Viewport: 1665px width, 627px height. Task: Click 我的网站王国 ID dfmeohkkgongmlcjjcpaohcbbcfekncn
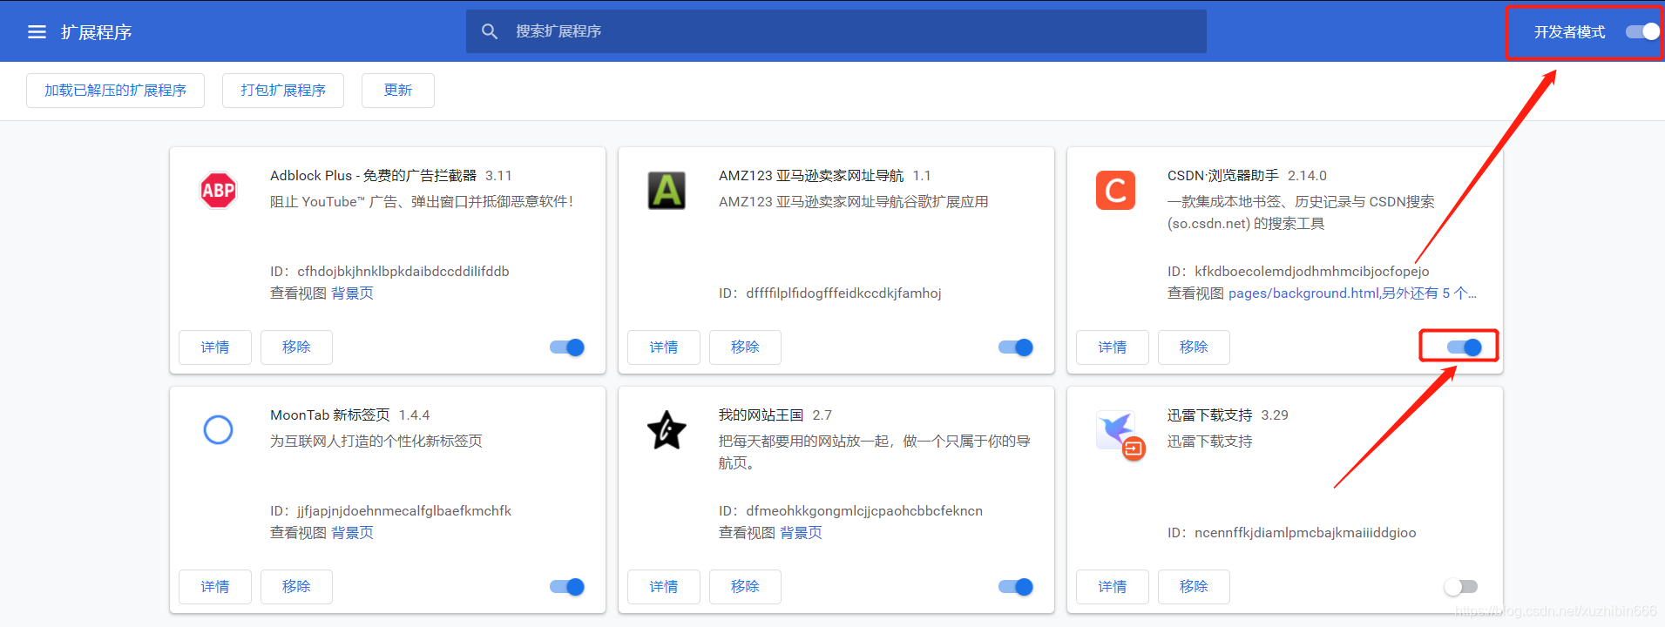[864, 511]
